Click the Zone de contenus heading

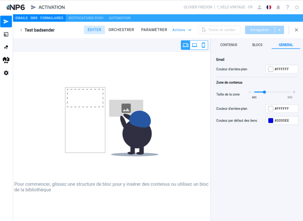coord(229,83)
